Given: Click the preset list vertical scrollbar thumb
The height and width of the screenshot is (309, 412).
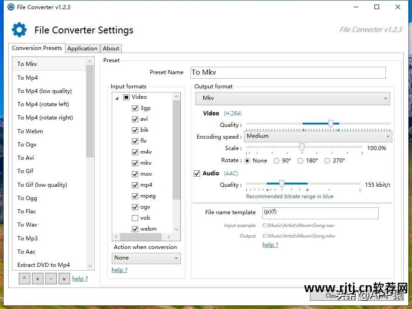Looking at the screenshot, I should [x=90, y=111].
